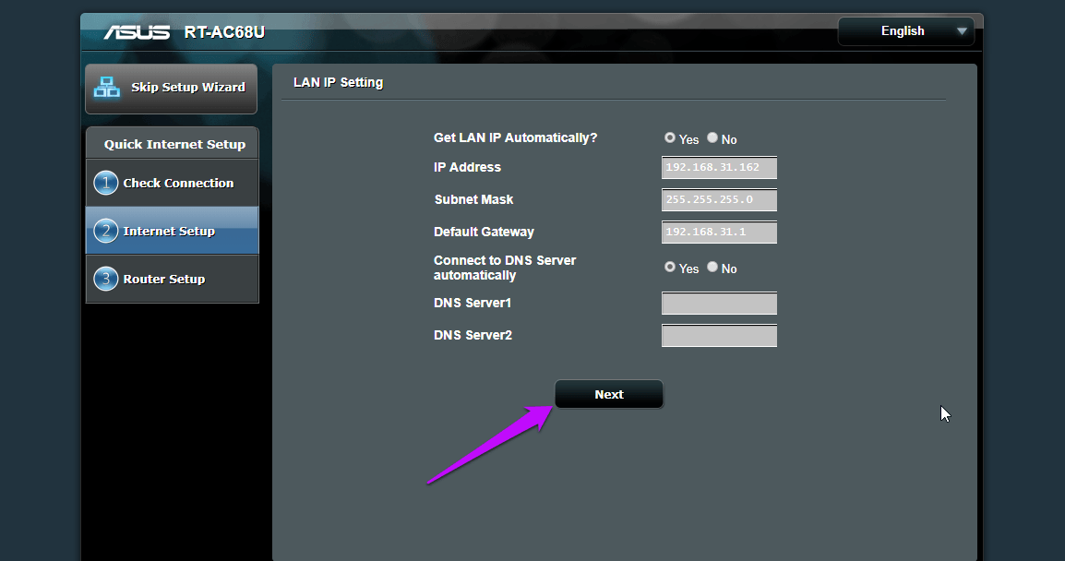Select Yes for Get LAN IP Automatically

pyautogui.click(x=670, y=137)
